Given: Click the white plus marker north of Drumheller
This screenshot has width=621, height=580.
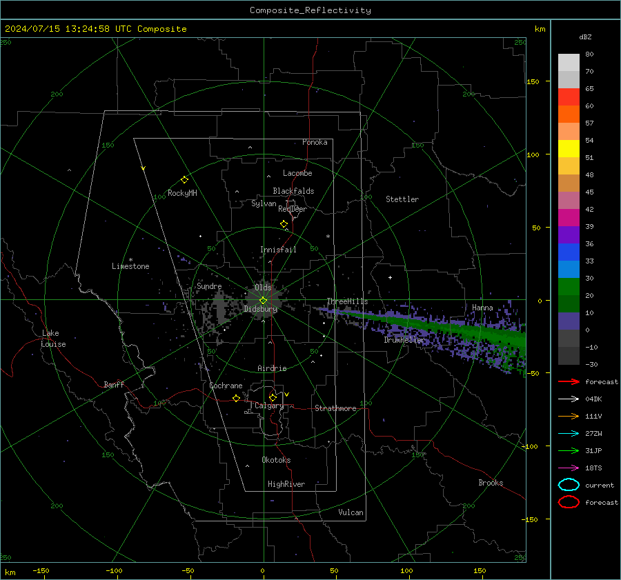Looking at the screenshot, I should [390, 277].
